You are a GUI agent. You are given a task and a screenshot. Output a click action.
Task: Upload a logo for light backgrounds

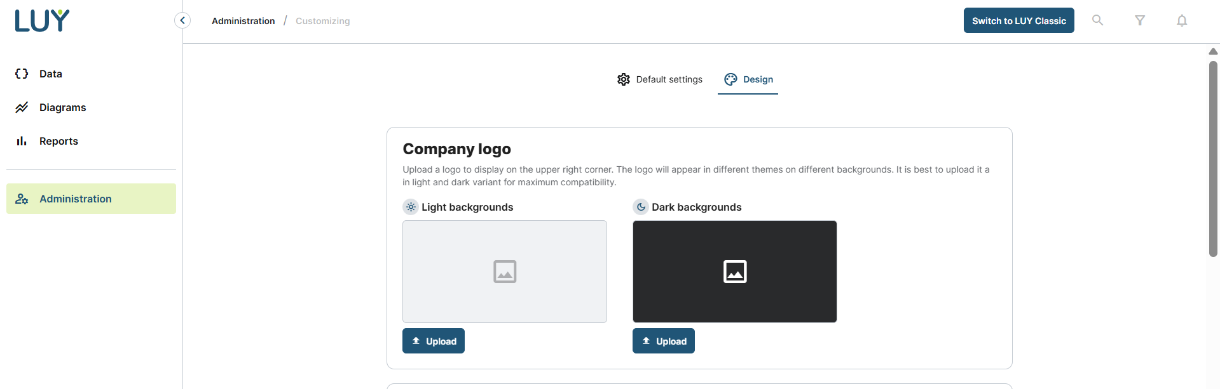[434, 341]
